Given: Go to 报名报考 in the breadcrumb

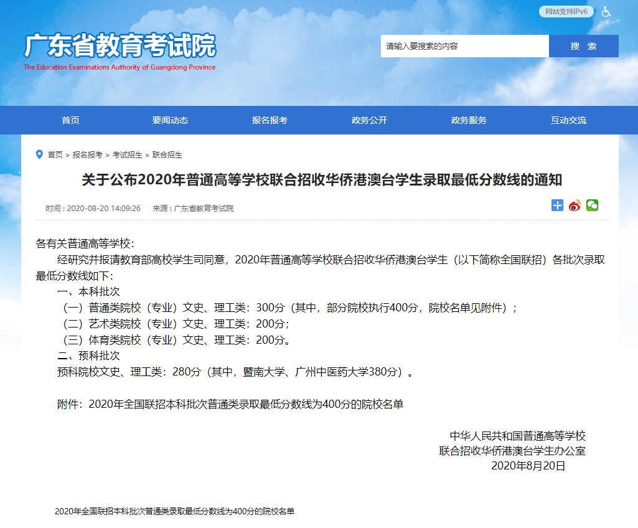Looking at the screenshot, I should pos(88,154).
